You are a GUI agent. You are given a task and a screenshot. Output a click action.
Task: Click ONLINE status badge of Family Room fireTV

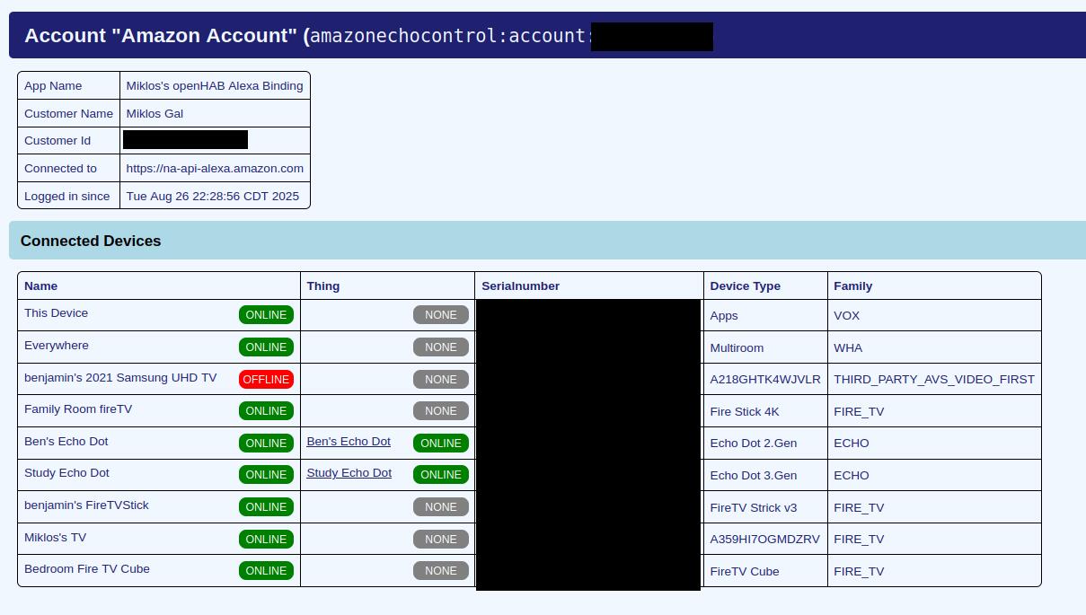pyautogui.click(x=266, y=411)
